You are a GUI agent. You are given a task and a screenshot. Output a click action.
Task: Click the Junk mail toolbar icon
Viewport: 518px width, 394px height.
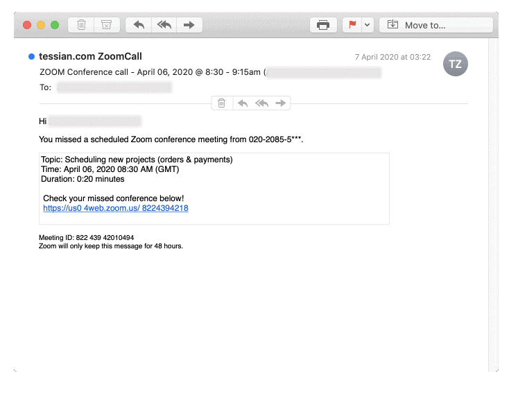point(106,25)
